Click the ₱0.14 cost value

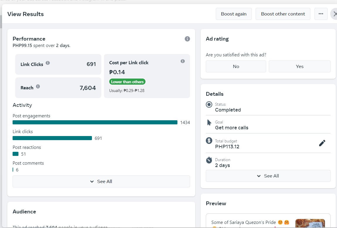point(117,72)
